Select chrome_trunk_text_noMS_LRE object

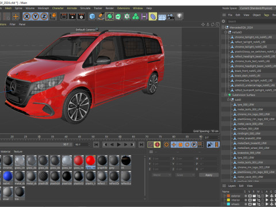252,61
